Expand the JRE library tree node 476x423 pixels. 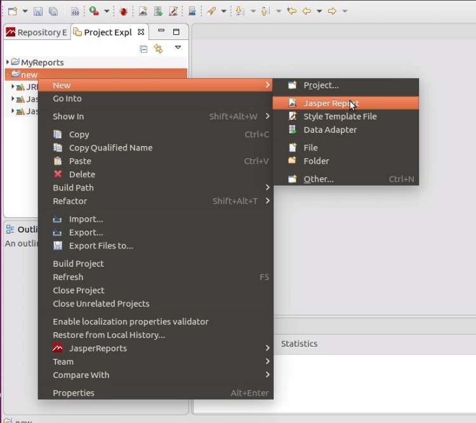point(13,86)
